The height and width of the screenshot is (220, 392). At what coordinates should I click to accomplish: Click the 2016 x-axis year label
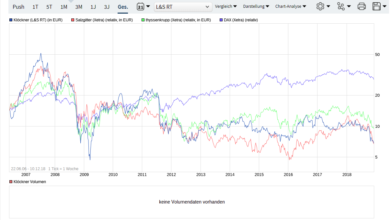288,175
